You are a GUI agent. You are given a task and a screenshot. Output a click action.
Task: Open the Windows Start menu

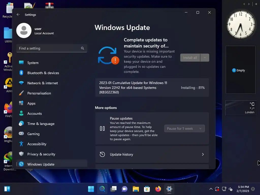pos(91,189)
